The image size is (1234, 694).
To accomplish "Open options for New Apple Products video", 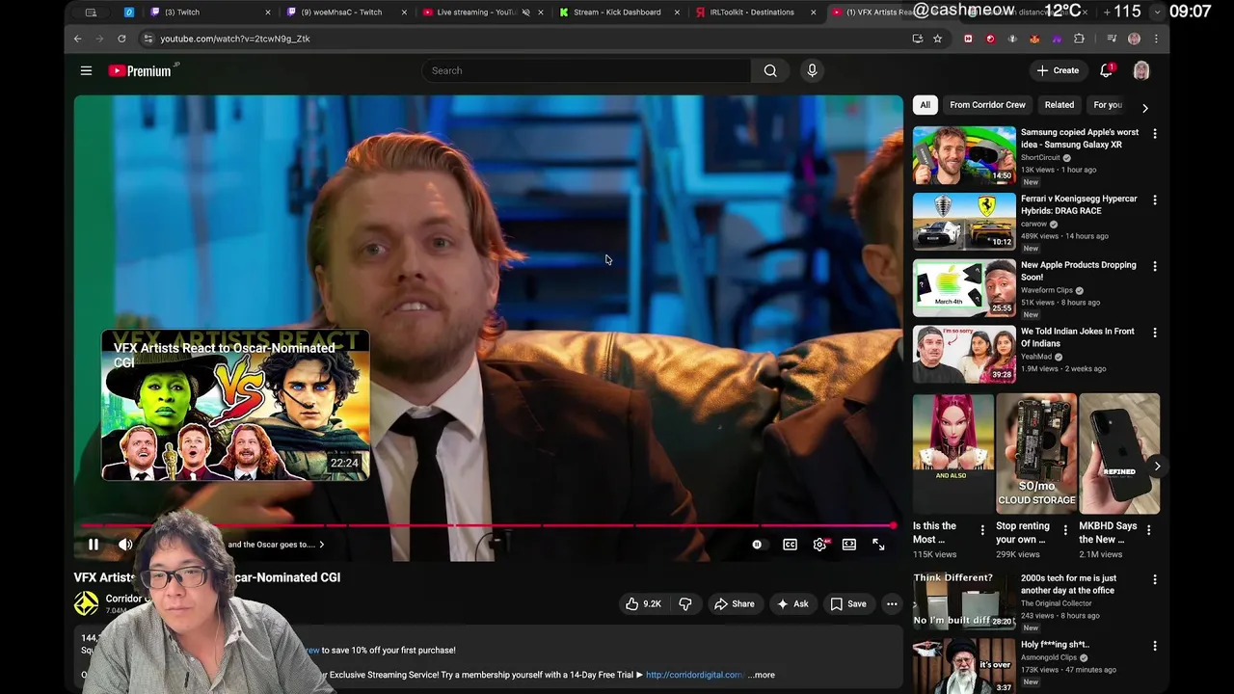I will [1155, 267].
